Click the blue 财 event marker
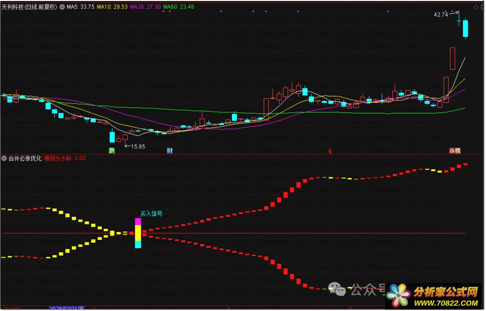 (x=170, y=151)
